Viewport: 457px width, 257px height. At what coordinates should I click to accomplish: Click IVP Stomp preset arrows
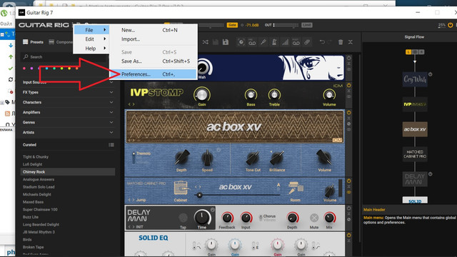131,104
